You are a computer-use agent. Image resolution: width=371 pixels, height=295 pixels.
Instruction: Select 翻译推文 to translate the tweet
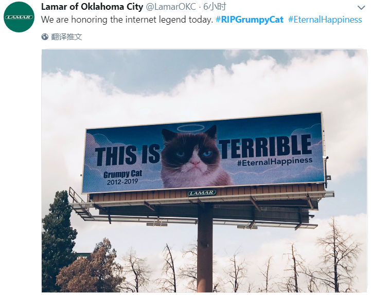(66, 37)
